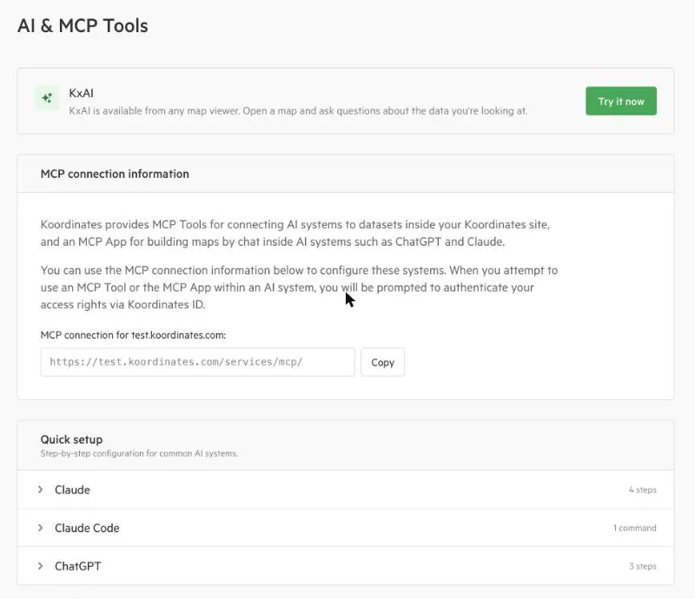
Task: Open the Claude Code quick setup row
Action: pyautogui.click(x=346, y=528)
